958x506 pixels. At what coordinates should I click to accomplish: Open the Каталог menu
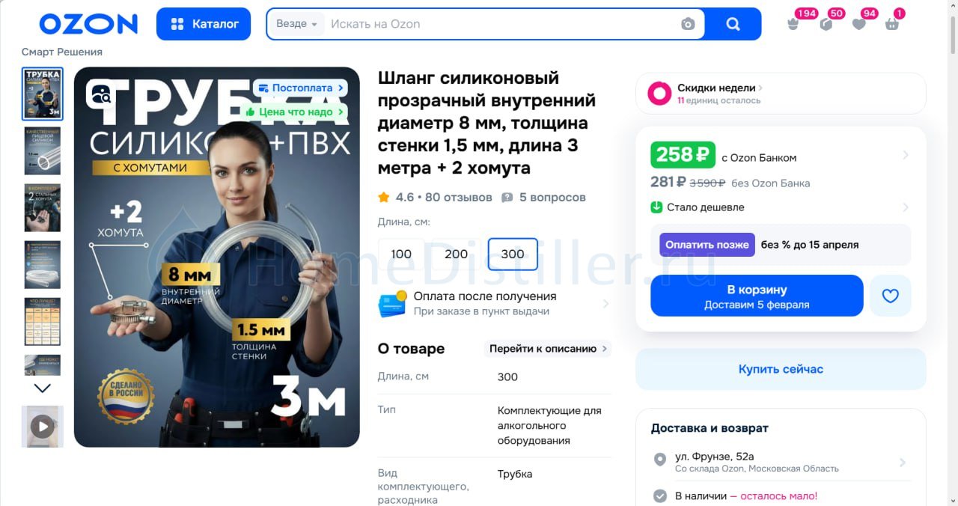[x=204, y=24]
